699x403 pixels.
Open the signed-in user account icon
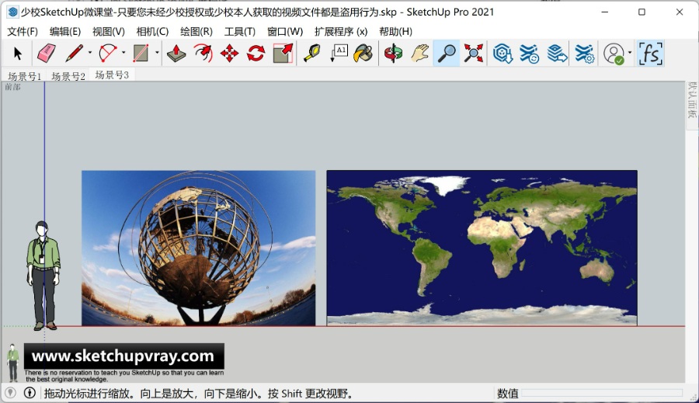[614, 54]
